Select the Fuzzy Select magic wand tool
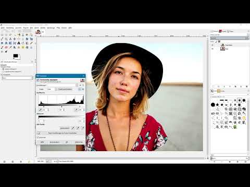Screen dimensions: 250x187 [15, 35]
